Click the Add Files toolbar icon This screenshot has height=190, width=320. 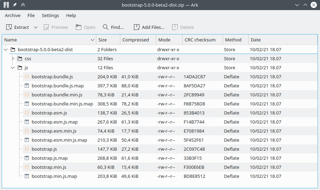137,27
